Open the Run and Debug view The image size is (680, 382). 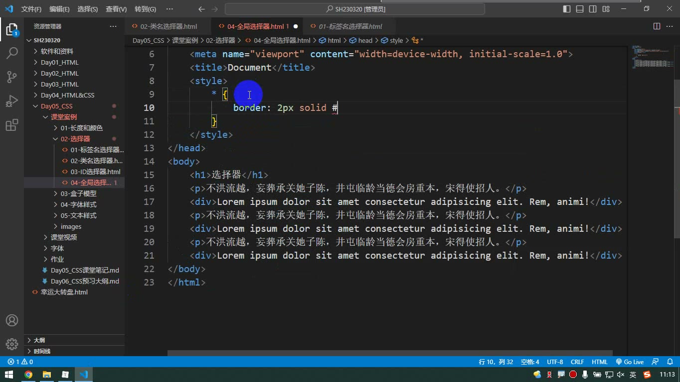pos(12,100)
